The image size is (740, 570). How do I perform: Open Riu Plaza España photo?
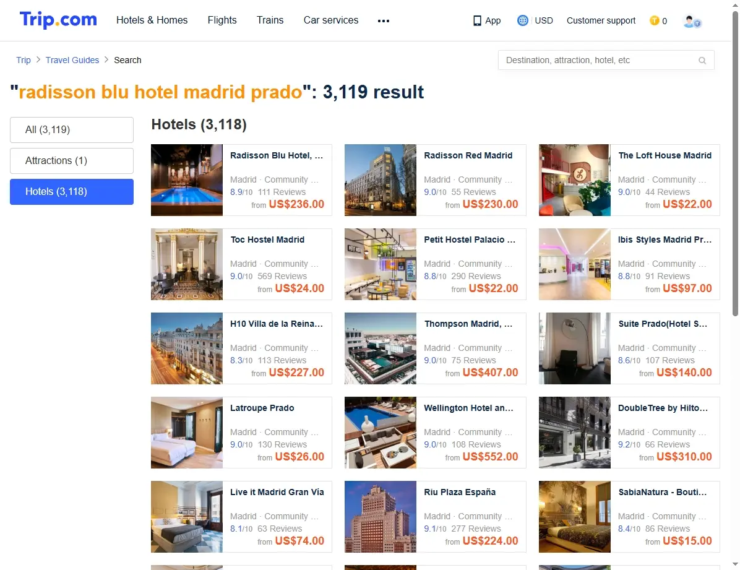click(x=381, y=517)
